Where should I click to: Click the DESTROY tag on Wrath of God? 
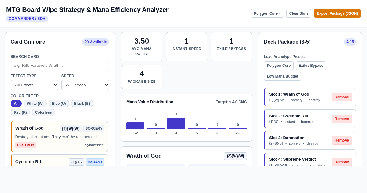point(26,145)
